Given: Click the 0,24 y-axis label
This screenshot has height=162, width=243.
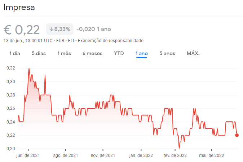Looking at the screenshot, I should click(x=11, y=122).
